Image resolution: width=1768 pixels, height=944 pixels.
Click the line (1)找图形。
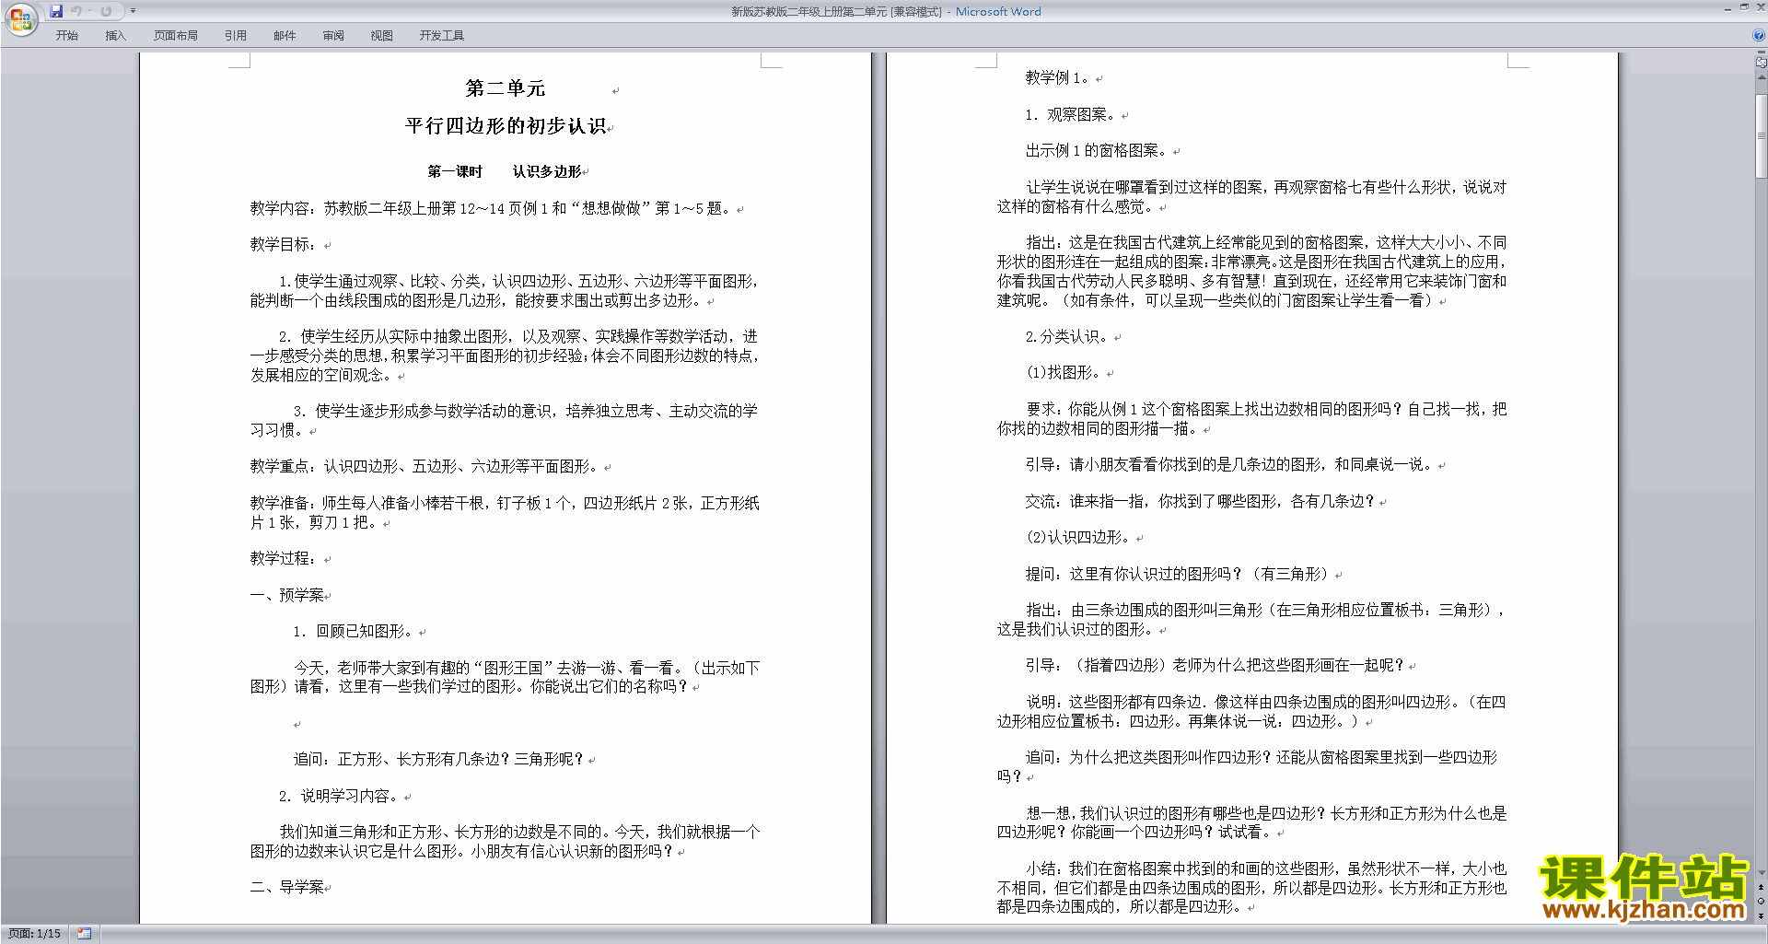point(1064,373)
